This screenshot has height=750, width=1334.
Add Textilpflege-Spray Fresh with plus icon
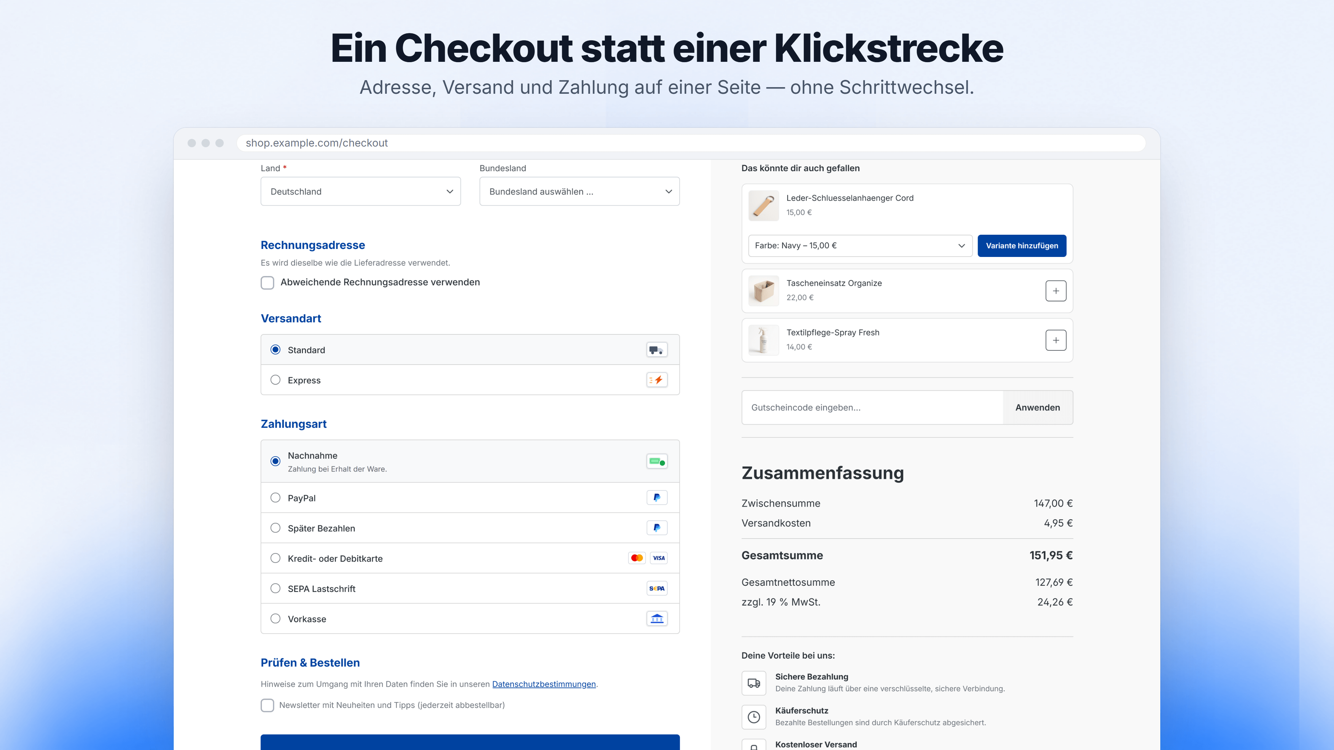tap(1055, 340)
